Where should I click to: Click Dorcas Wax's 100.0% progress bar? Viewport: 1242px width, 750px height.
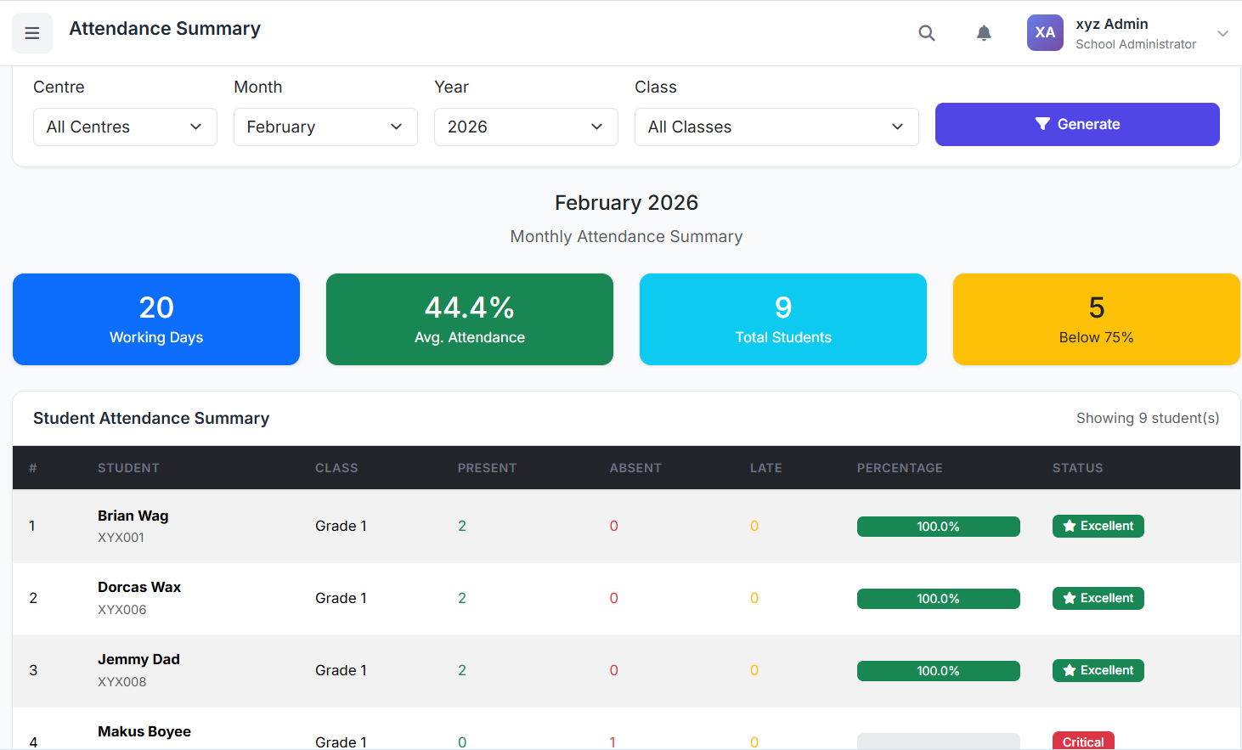tap(938, 599)
